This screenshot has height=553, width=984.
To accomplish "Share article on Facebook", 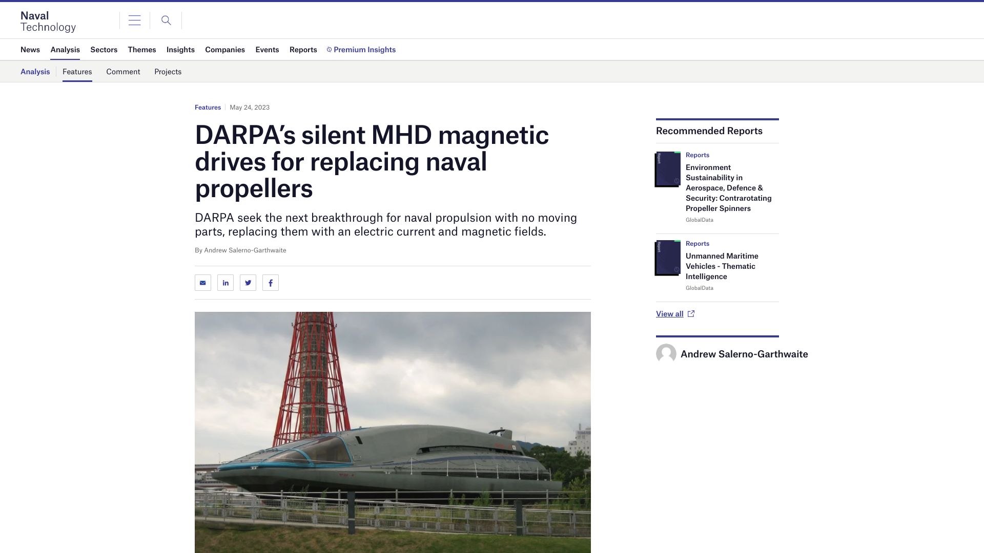I will pos(271,283).
